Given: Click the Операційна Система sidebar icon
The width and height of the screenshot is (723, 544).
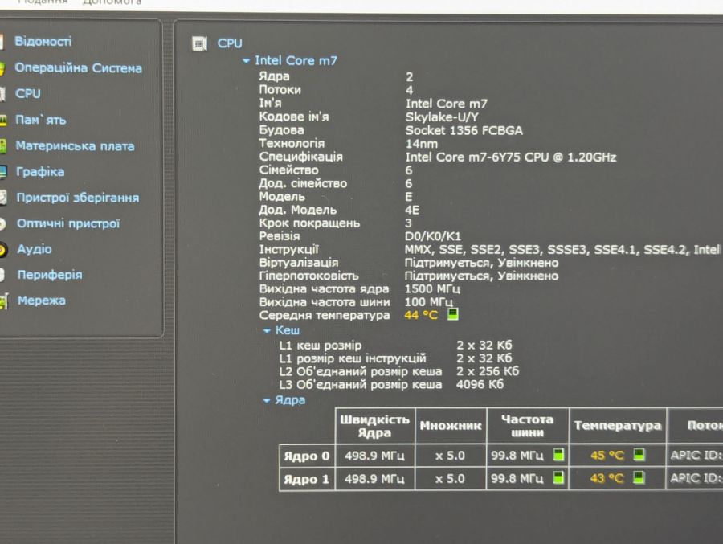Looking at the screenshot, I should pos(2,68).
